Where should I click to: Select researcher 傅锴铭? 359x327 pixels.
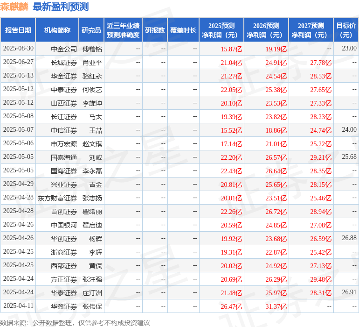coord(92,49)
